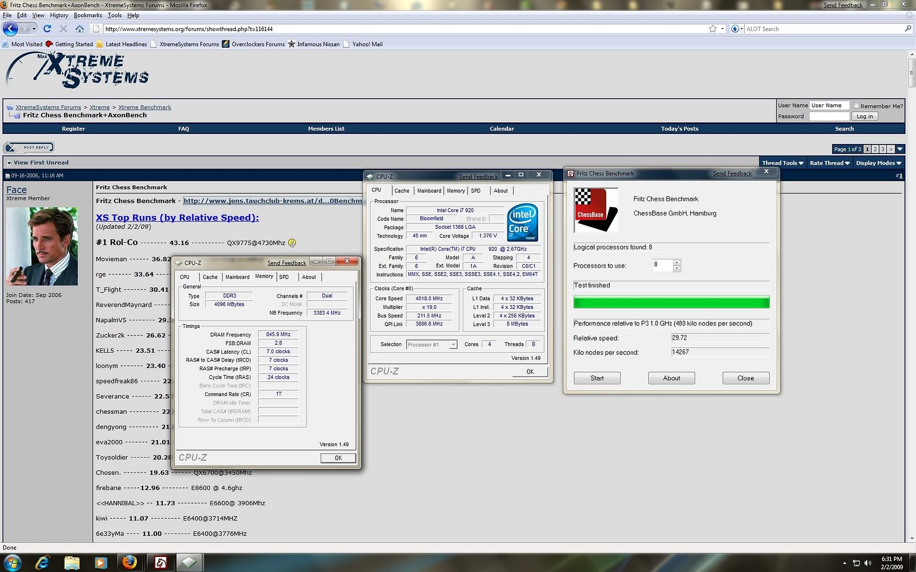Open the Rate Thread dropdown
916x572 pixels.
point(829,163)
